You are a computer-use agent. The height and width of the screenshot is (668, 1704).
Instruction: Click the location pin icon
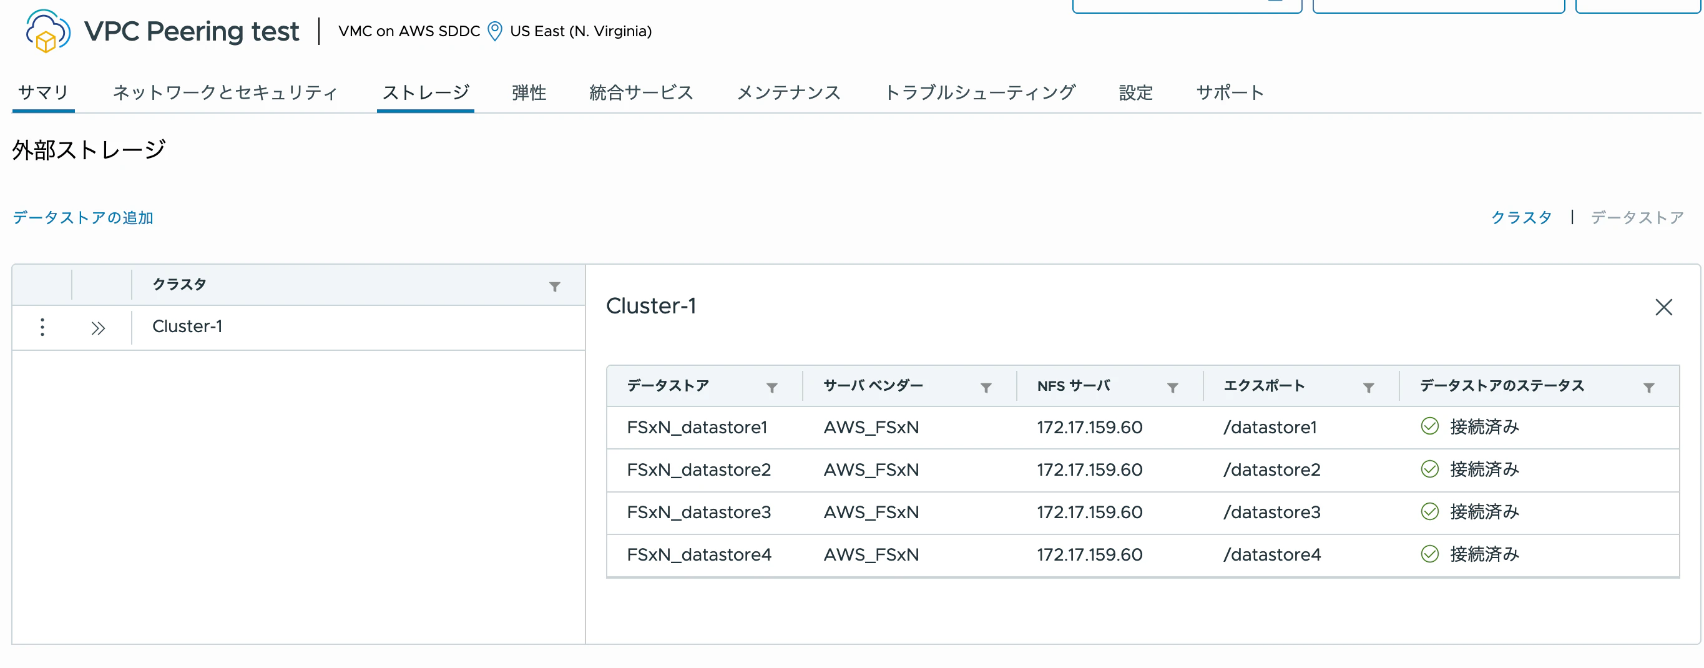(x=494, y=31)
